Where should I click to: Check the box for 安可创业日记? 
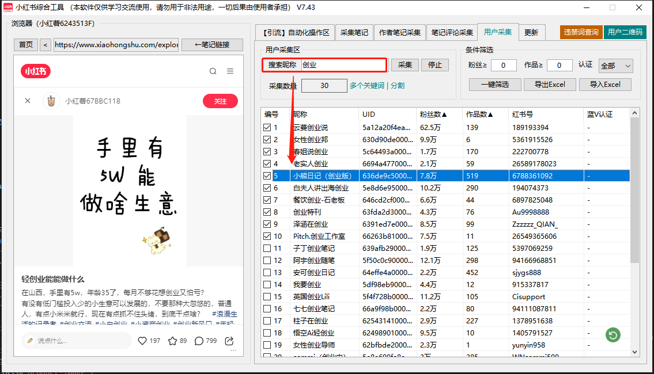tap(267, 272)
